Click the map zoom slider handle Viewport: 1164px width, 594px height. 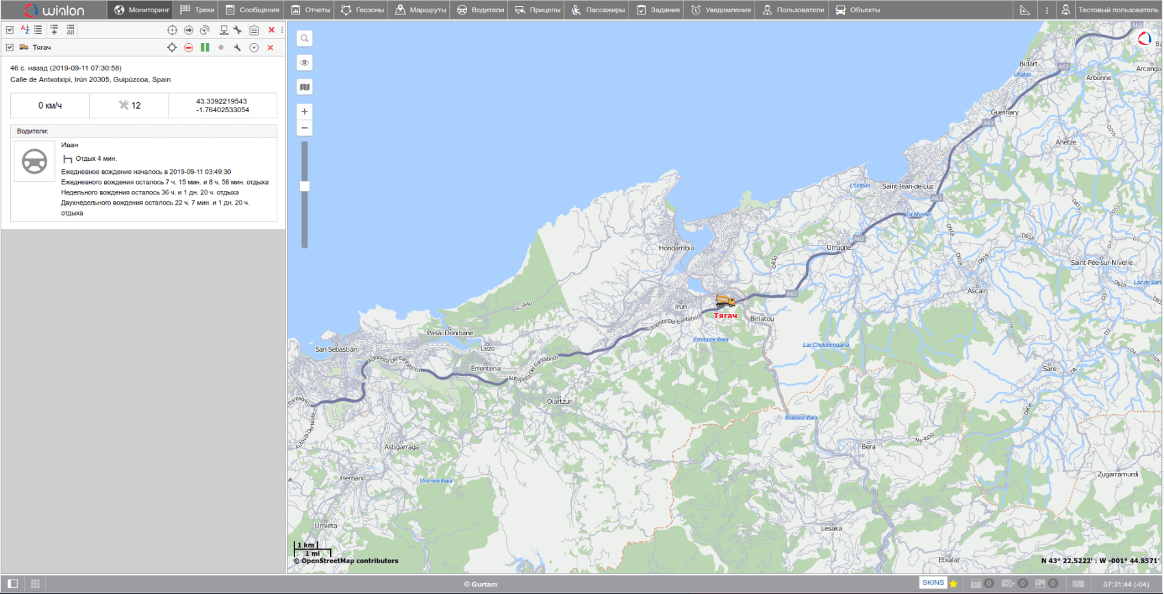point(305,186)
